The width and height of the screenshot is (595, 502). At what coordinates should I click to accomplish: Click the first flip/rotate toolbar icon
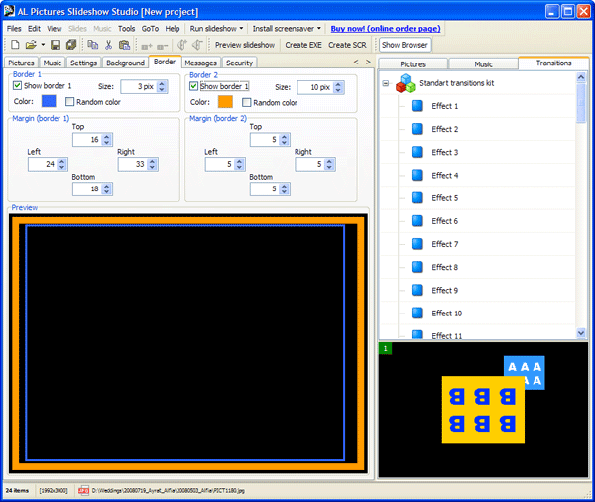[x=182, y=45]
